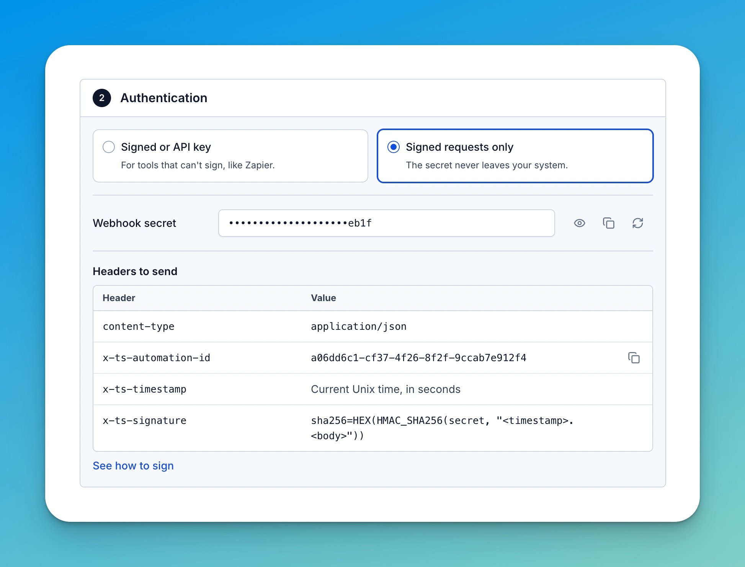Click the Webhook secret label
Image resolution: width=745 pixels, height=567 pixels.
134,223
